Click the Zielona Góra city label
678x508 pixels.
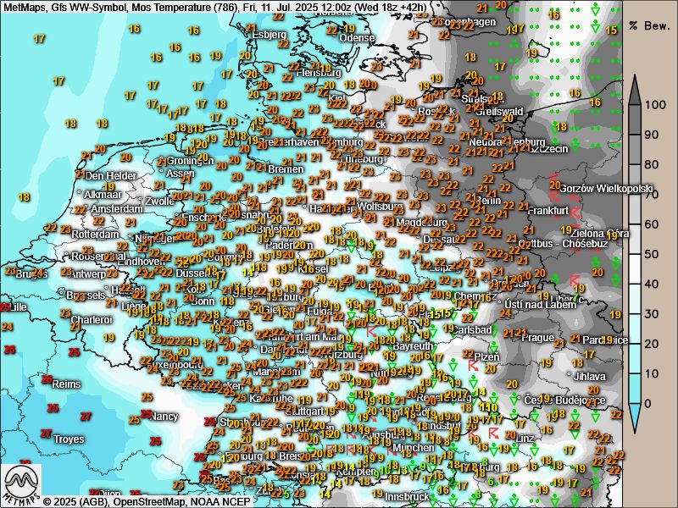click(599, 233)
